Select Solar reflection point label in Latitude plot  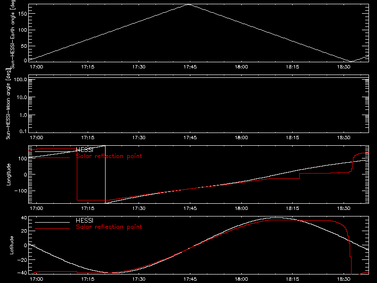[x=109, y=227]
